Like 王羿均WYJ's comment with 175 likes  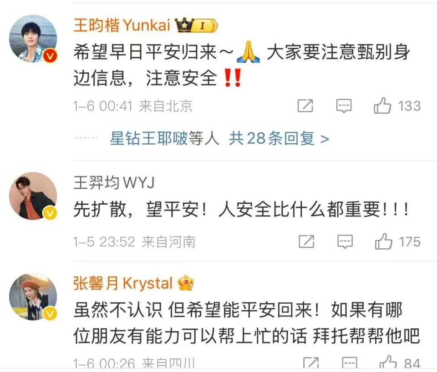[x=383, y=241]
